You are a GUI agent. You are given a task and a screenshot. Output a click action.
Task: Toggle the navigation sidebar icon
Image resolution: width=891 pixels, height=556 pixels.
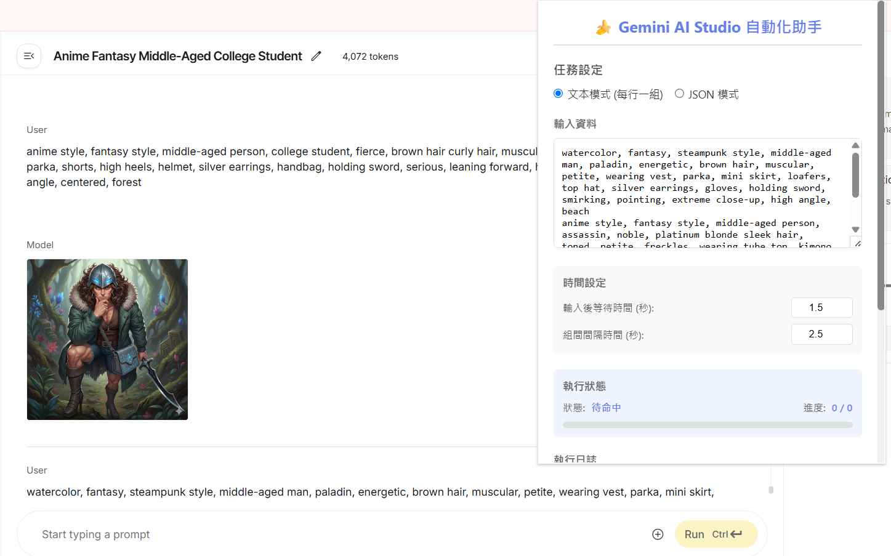tap(29, 56)
